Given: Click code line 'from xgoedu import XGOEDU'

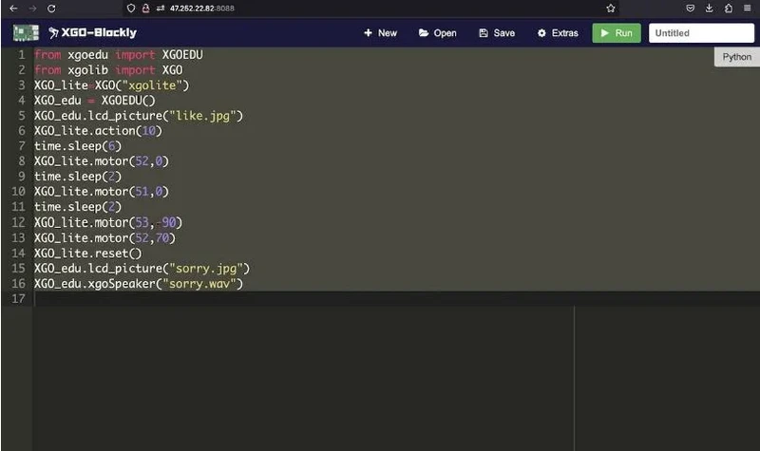Looking at the screenshot, I should 118,55.
